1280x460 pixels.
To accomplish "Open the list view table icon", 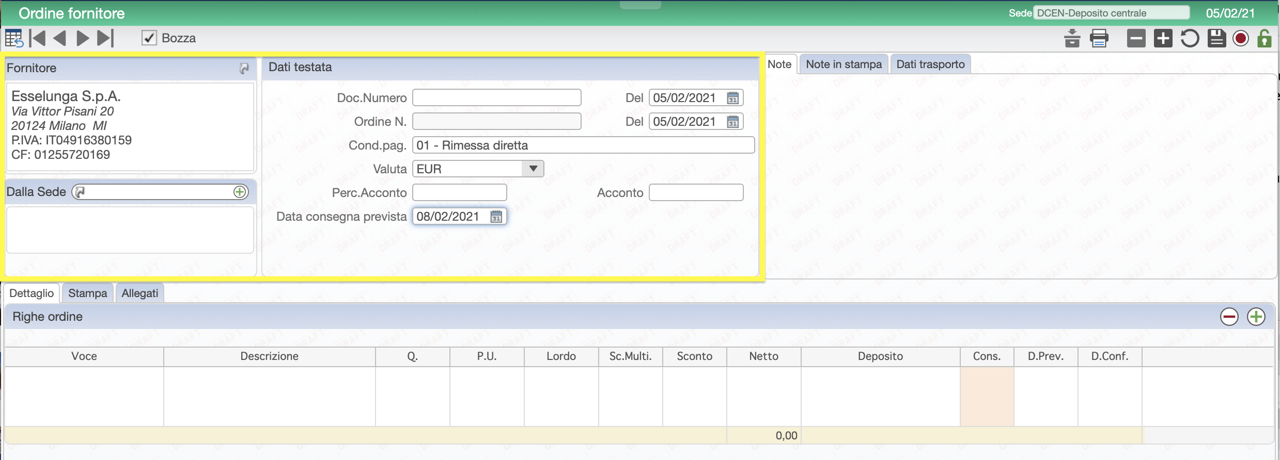I will (x=14, y=38).
